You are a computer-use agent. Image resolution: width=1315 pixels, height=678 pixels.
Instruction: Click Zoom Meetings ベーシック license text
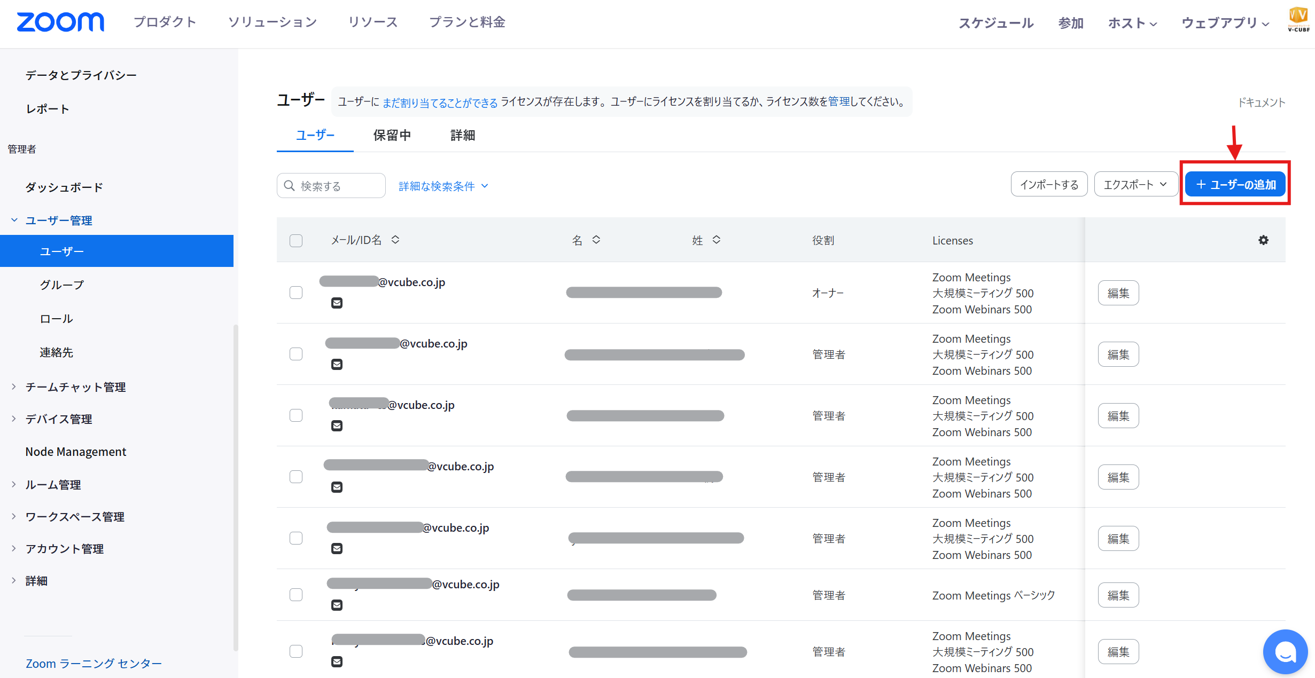point(994,595)
